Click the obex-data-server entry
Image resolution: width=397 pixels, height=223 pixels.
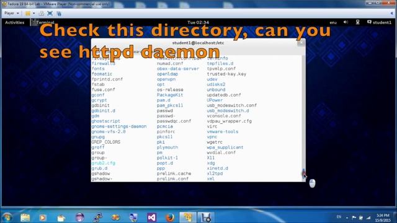tap(178, 69)
